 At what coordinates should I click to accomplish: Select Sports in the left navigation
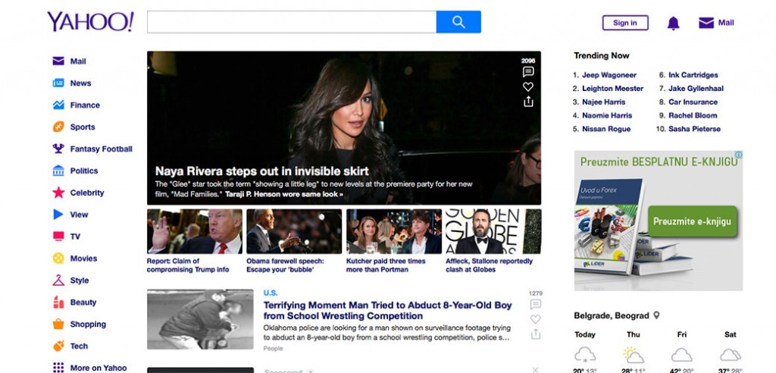click(83, 127)
